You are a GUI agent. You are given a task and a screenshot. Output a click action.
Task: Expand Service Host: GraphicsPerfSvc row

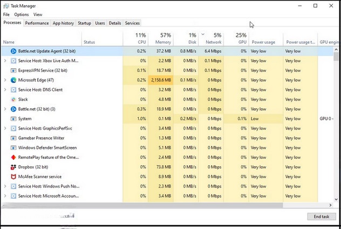tap(5, 129)
